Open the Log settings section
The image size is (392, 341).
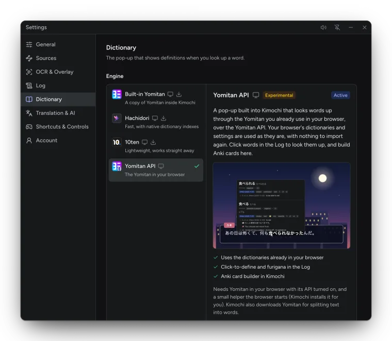58,86
